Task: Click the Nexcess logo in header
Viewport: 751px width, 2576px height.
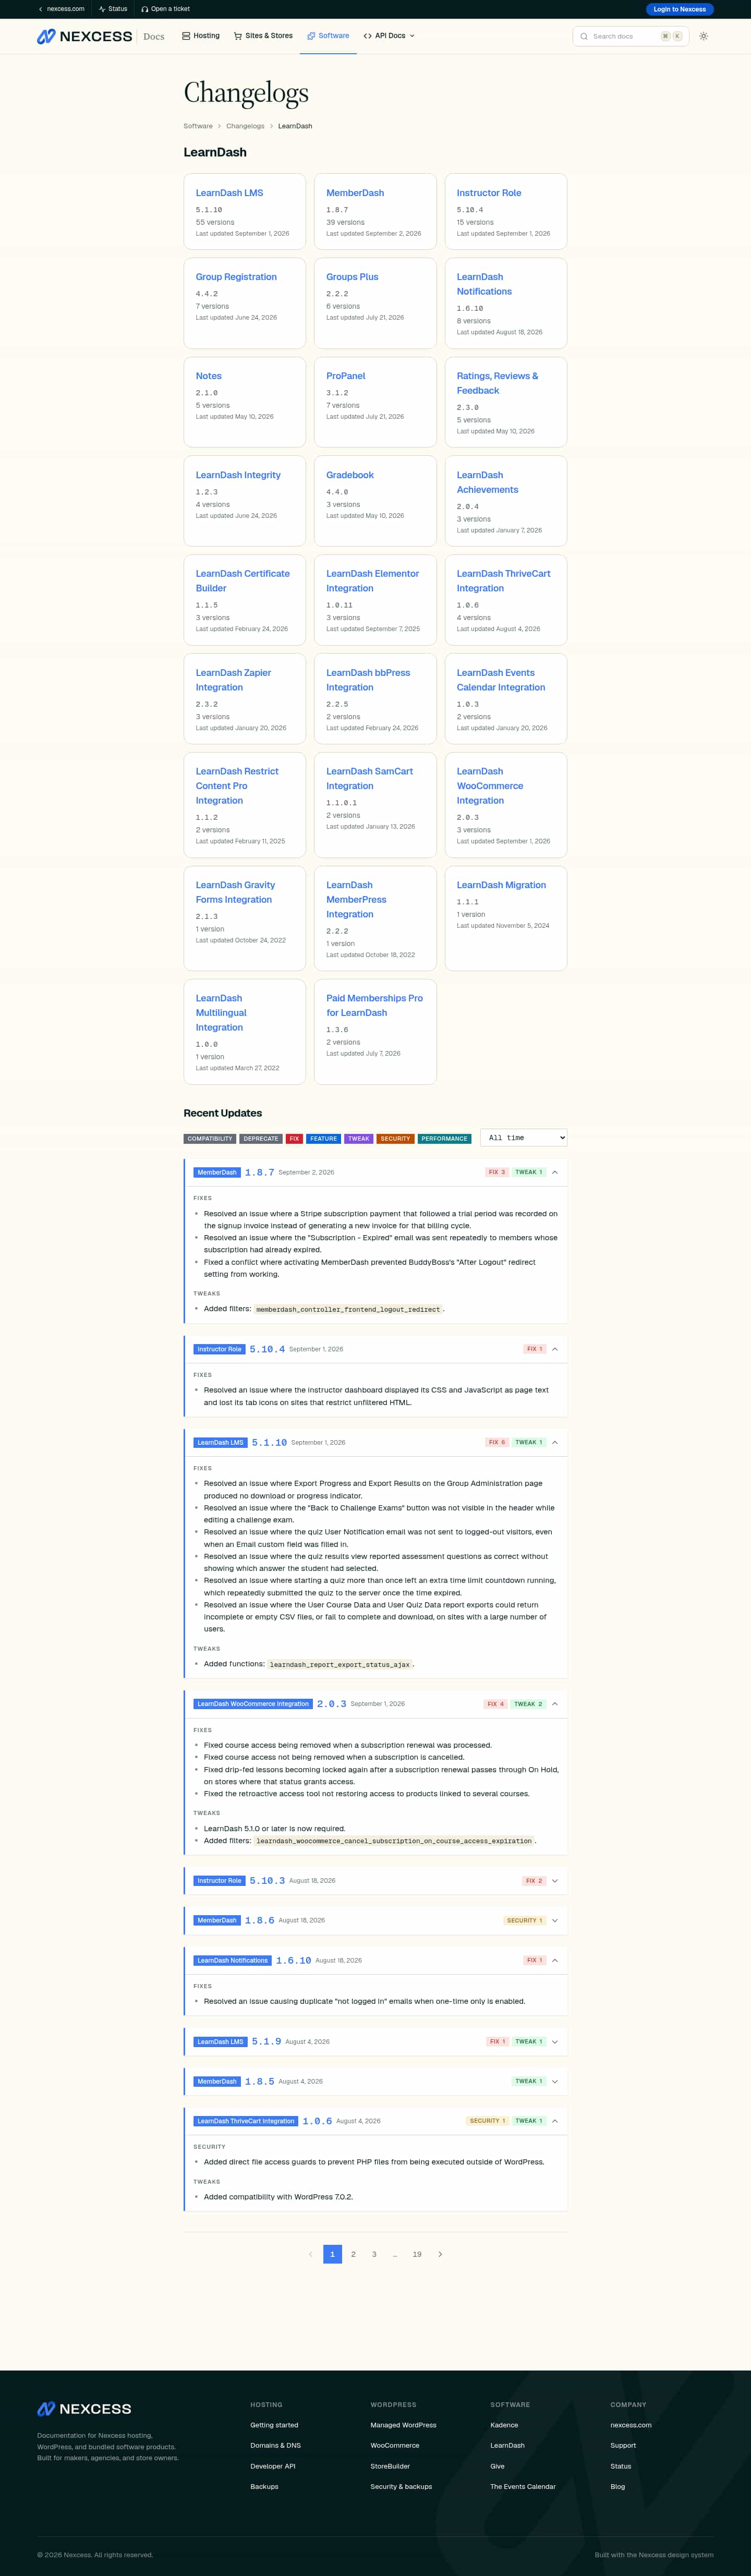Action: [85, 36]
